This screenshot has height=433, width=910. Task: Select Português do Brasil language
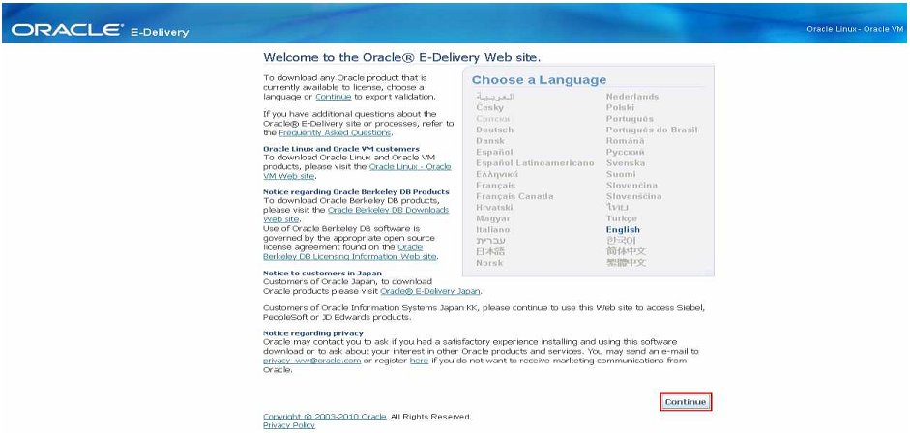click(x=652, y=130)
